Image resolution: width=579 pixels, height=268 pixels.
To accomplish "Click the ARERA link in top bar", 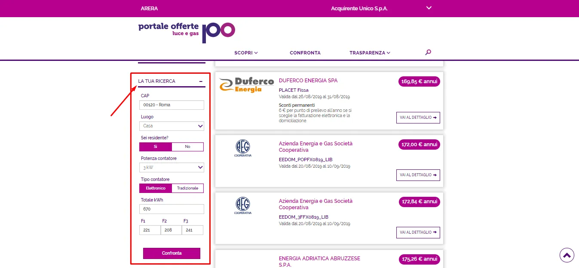I will click(149, 9).
